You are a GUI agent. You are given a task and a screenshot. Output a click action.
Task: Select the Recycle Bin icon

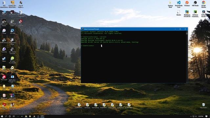203,106
